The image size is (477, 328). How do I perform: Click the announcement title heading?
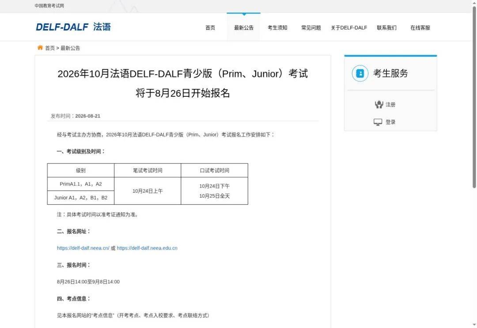[182, 83]
